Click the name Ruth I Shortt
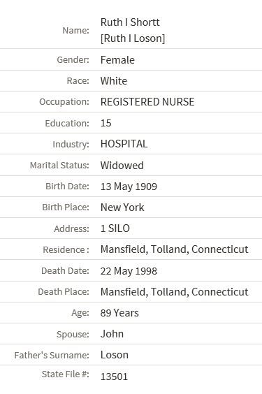The width and height of the screenshot is (262, 394). point(130,22)
